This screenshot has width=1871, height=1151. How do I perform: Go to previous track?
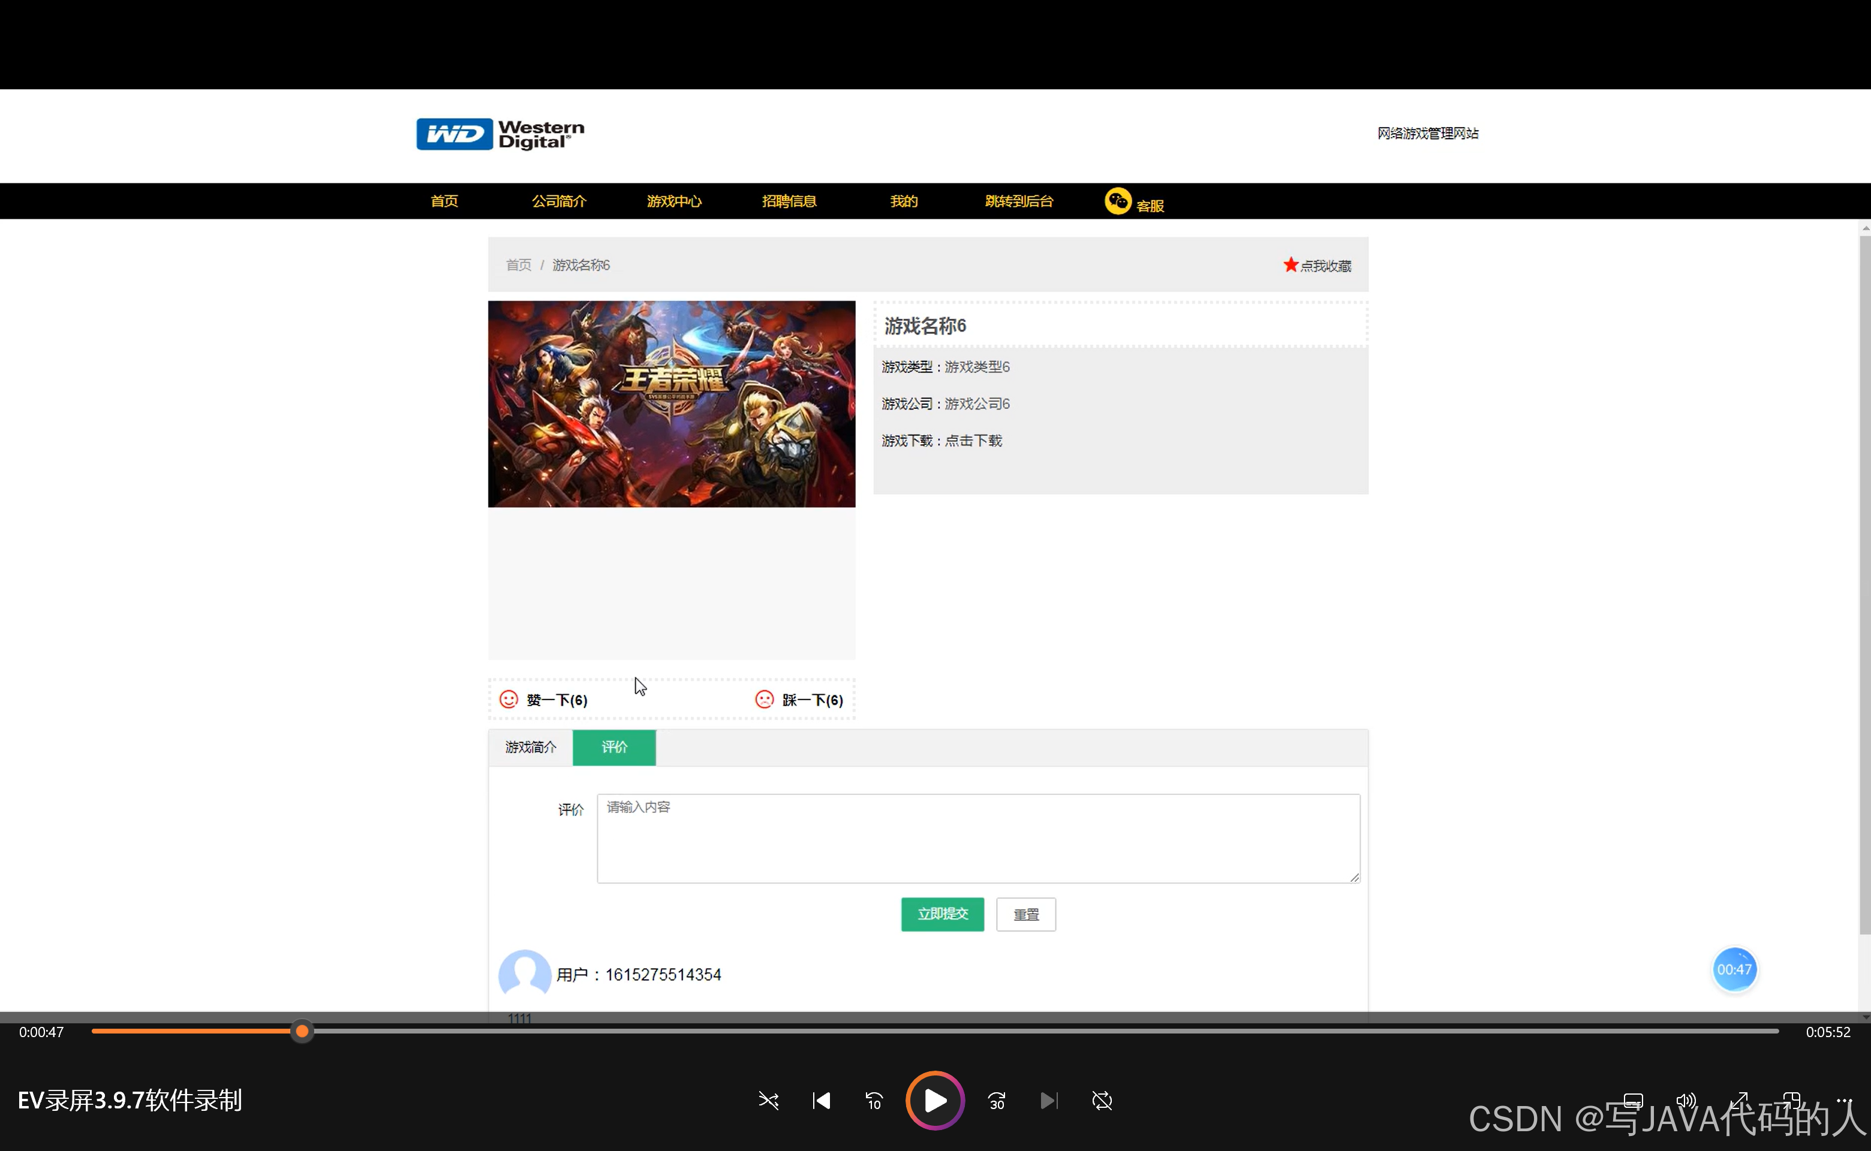[x=821, y=1101]
